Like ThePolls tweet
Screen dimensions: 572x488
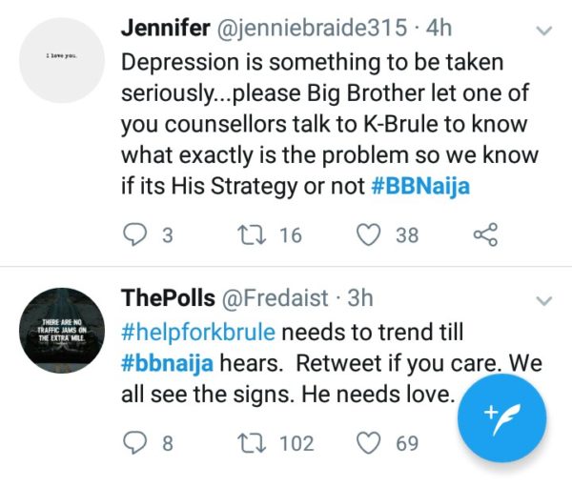pyautogui.click(x=366, y=443)
